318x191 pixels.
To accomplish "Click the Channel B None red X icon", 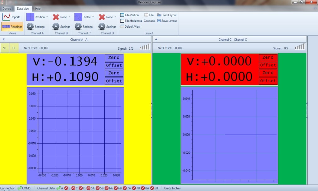I will 56,17.
